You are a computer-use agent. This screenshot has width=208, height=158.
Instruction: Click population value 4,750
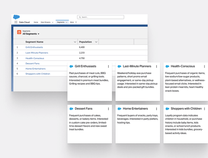tap(82, 58)
